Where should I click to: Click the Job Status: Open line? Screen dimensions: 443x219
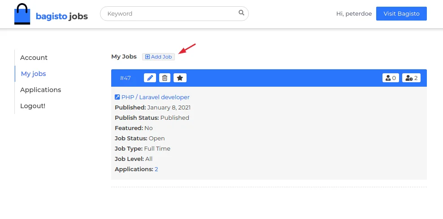[x=139, y=139]
